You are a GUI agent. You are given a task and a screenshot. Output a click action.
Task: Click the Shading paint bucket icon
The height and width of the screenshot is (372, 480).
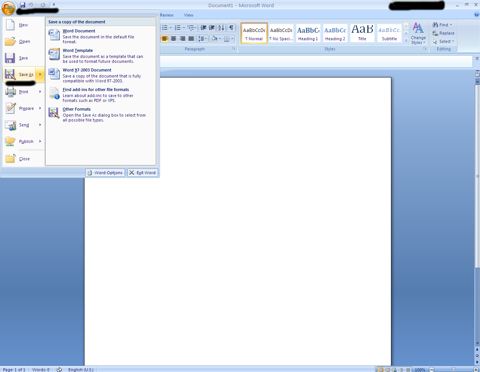(x=214, y=39)
